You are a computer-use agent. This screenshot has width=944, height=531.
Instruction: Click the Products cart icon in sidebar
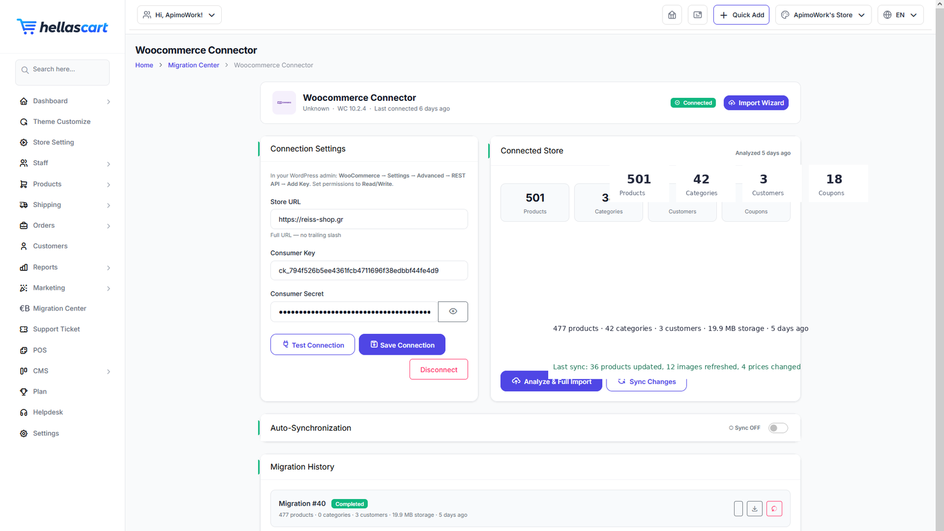(24, 185)
